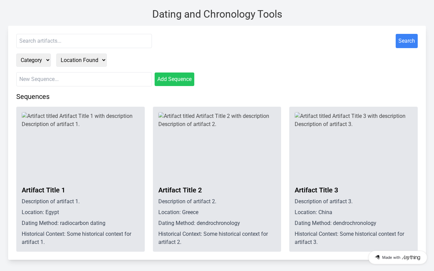
Task: Expand the Location Found dropdown
Action: click(81, 60)
